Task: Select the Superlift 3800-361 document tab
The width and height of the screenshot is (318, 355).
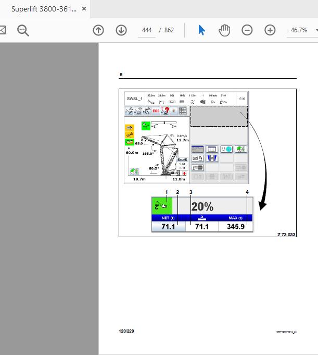Action: pyautogui.click(x=45, y=9)
